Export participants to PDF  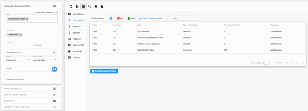click(120, 18)
